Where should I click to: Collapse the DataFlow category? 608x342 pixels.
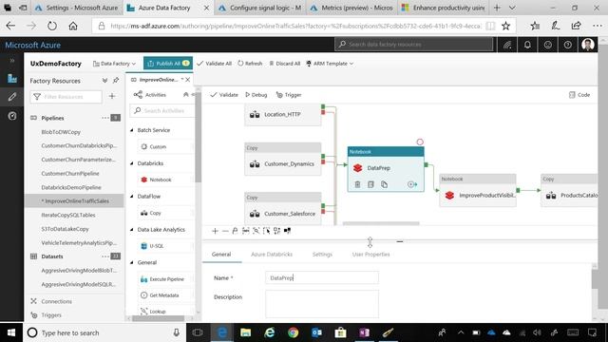point(131,197)
